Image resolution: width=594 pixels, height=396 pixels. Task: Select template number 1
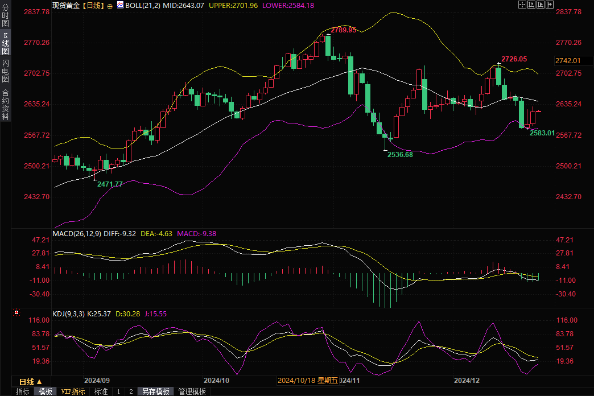pyautogui.click(x=118, y=391)
